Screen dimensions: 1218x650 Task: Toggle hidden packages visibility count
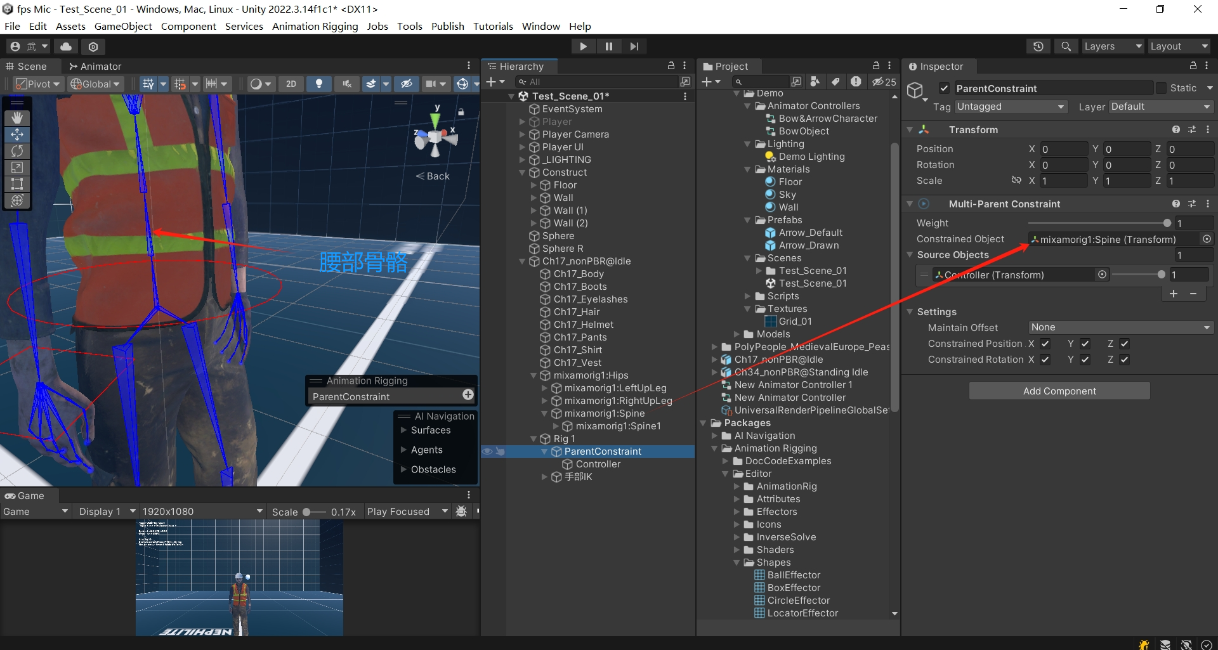884,82
